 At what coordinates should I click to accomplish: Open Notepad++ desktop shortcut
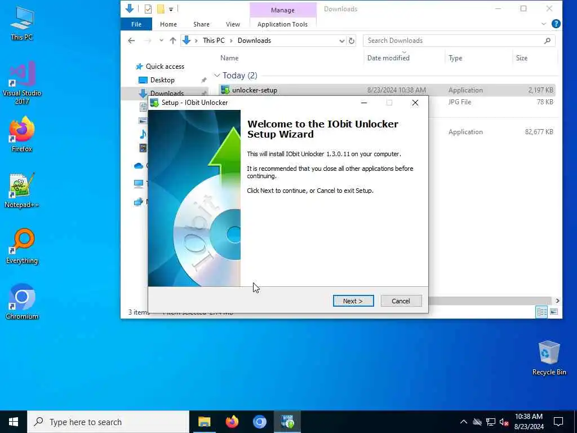pyautogui.click(x=22, y=191)
